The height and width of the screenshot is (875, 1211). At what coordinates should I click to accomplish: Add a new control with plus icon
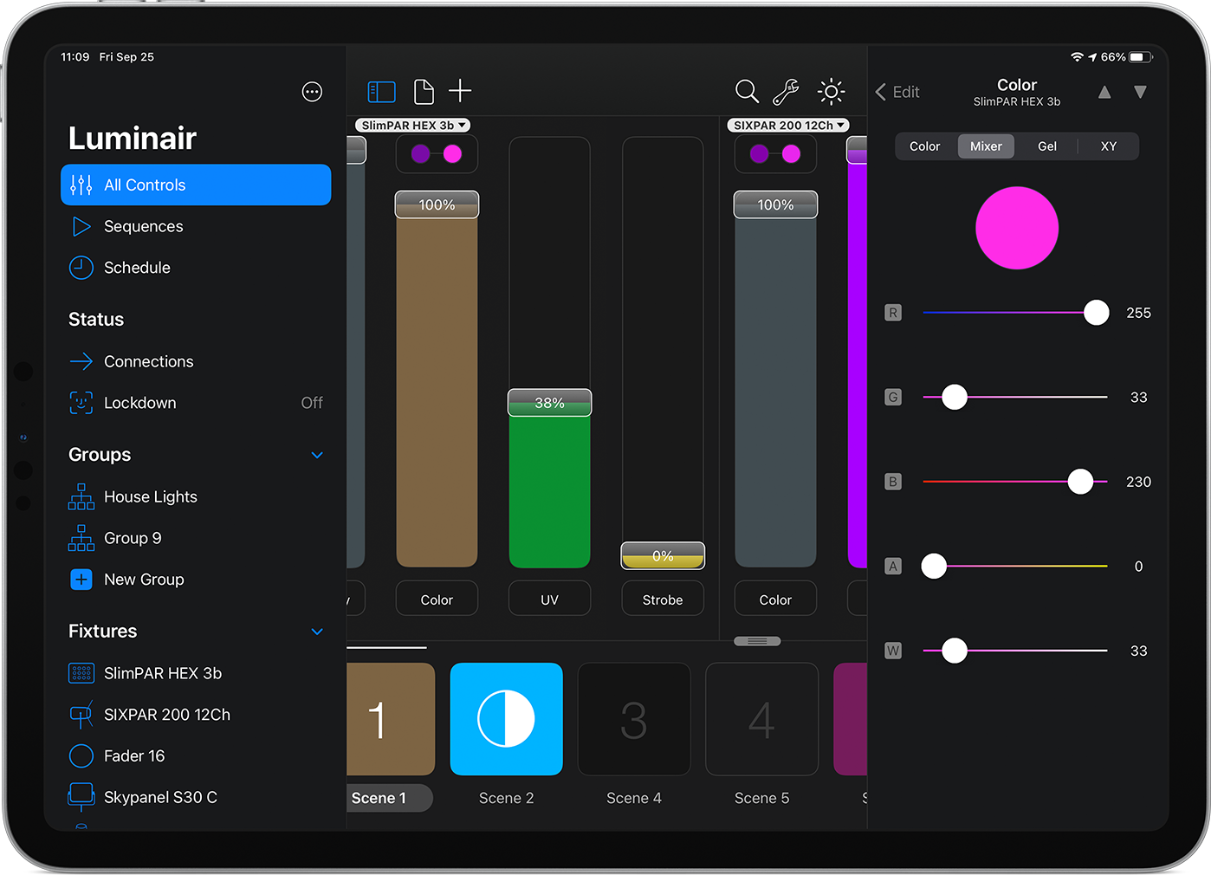point(460,91)
